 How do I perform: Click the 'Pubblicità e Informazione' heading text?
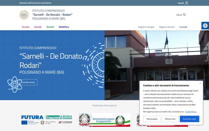tap(105, 105)
